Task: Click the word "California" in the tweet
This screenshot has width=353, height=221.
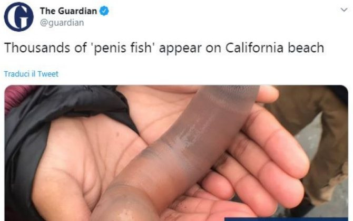Action: pyautogui.click(x=254, y=48)
